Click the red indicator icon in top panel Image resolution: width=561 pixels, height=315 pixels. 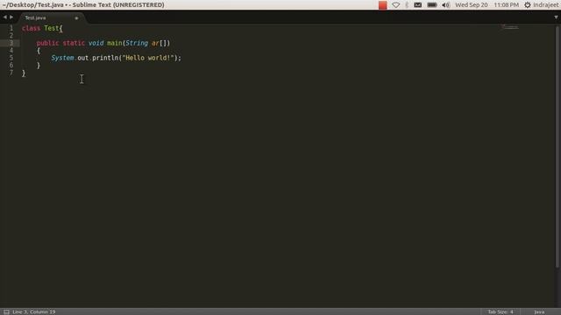(x=382, y=5)
